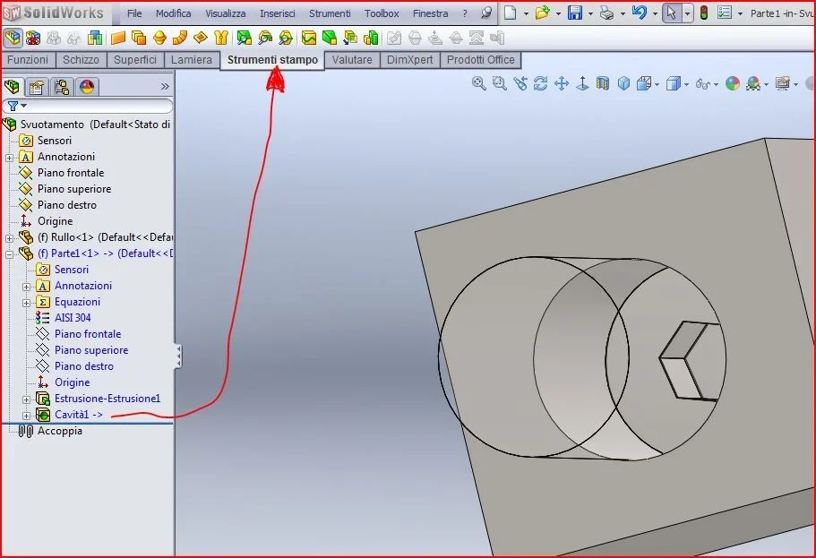Click the Normal To view icon
This screenshot has height=558, width=816.
coord(582,83)
